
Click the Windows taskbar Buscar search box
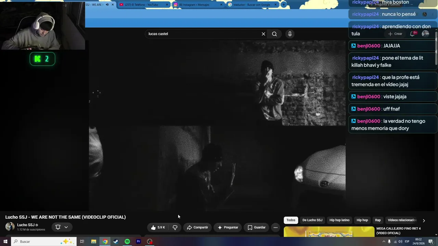click(x=43, y=242)
